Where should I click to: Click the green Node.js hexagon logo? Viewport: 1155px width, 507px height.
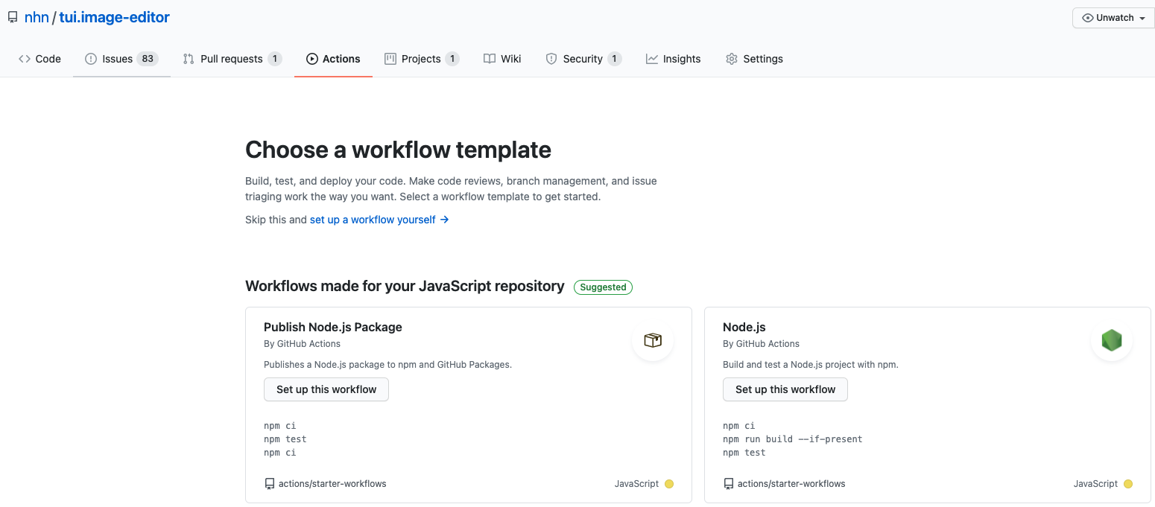(1112, 340)
